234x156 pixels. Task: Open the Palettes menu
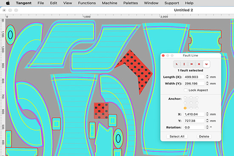[x=131, y=3]
